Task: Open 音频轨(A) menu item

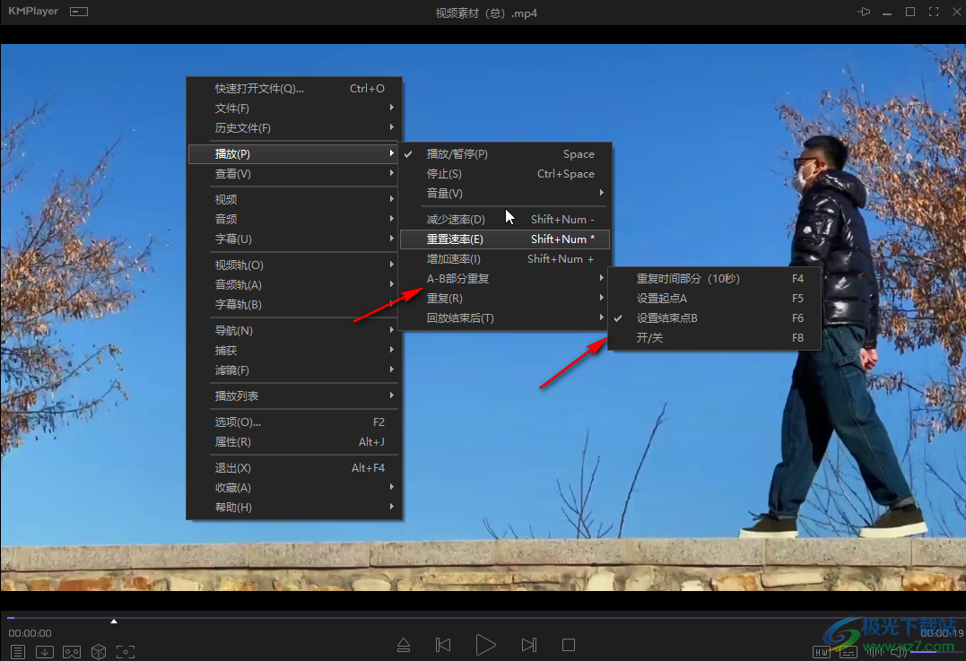Action: 294,284
